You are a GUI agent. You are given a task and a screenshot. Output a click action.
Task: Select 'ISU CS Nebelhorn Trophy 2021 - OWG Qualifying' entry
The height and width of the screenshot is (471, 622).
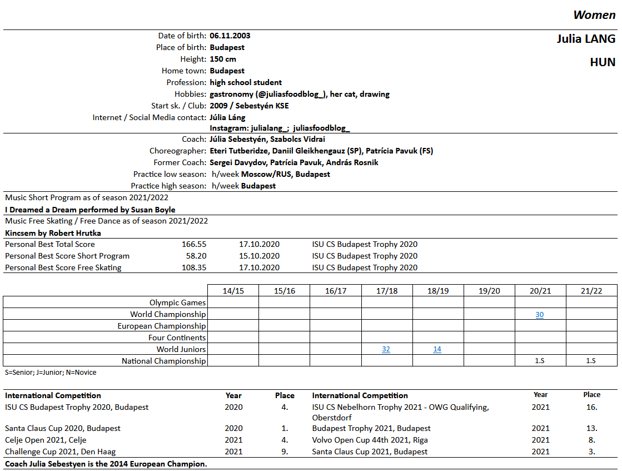401,413
